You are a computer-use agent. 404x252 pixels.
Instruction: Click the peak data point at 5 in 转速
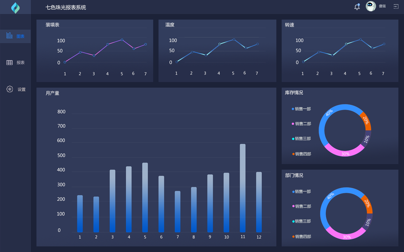(360, 39)
